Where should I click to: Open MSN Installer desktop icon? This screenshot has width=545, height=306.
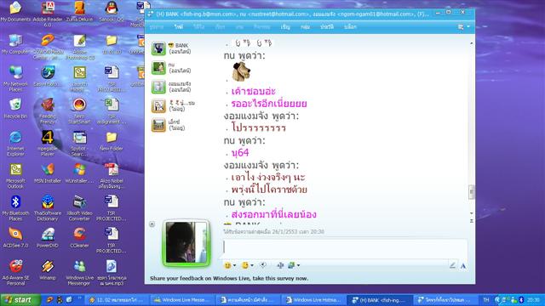click(48, 173)
